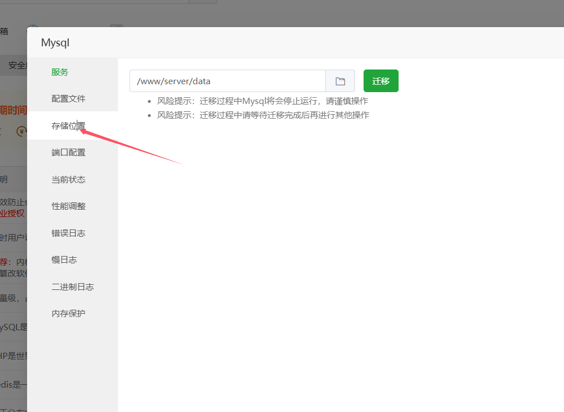Open the 当前状态 tab
This screenshot has height=412, width=564.
click(68, 179)
